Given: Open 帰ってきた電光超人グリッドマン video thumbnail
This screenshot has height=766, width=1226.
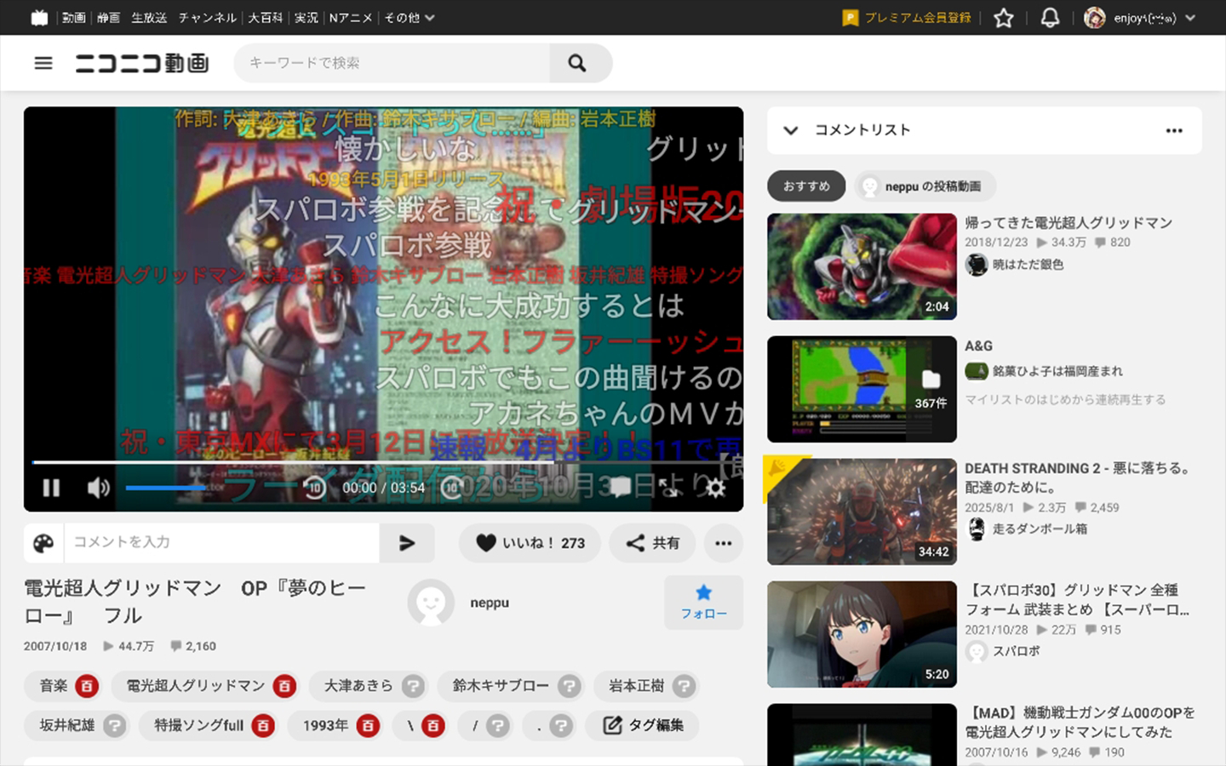Looking at the screenshot, I should tap(862, 266).
